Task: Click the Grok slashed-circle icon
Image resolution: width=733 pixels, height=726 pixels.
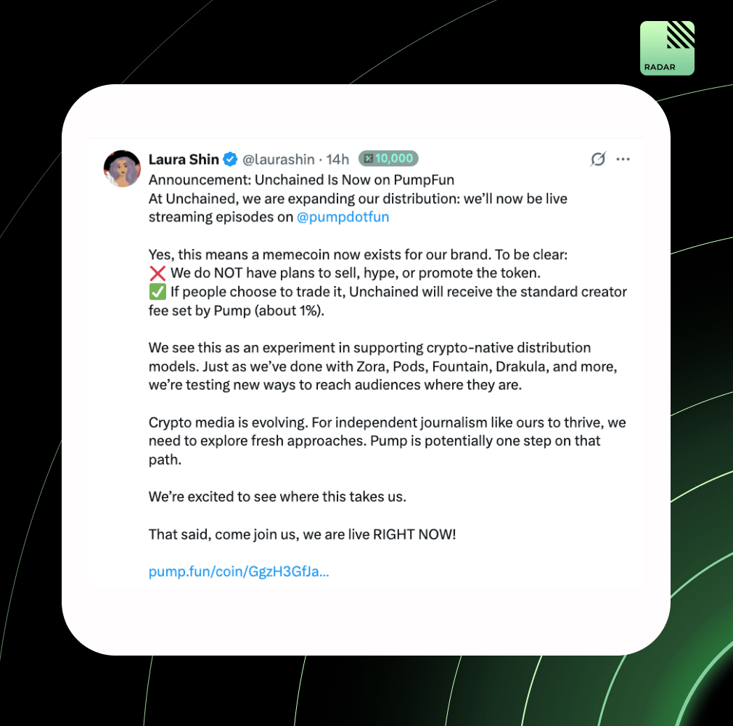Action: coord(598,159)
